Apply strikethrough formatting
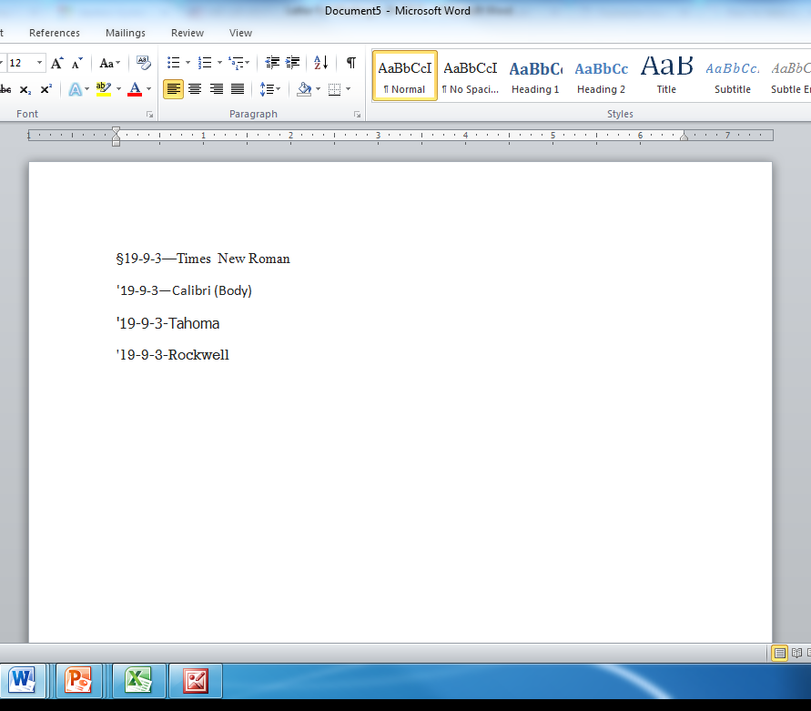The width and height of the screenshot is (811, 711). pos(5,89)
